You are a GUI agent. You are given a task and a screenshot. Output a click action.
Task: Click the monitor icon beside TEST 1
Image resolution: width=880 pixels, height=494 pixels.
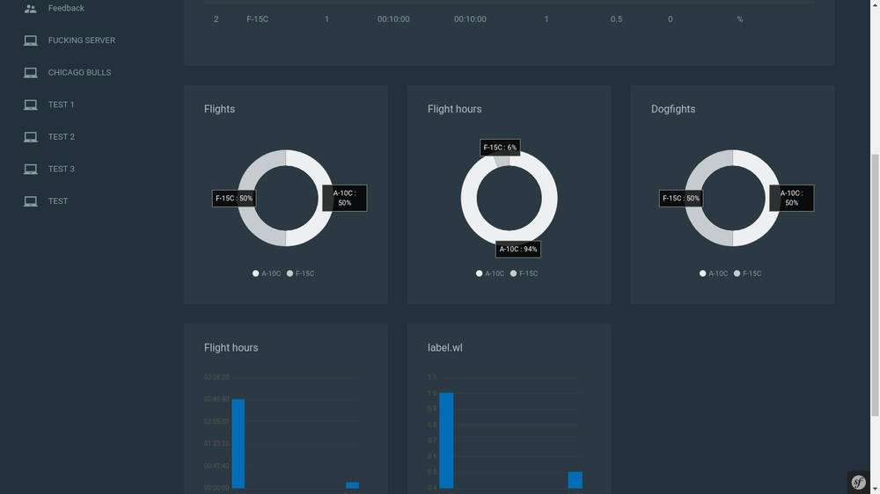tap(30, 105)
